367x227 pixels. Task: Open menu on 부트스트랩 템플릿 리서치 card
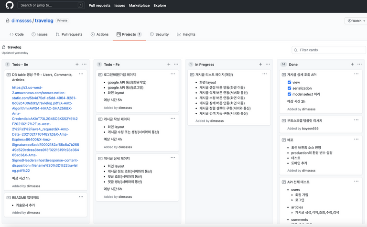coord(356,120)
